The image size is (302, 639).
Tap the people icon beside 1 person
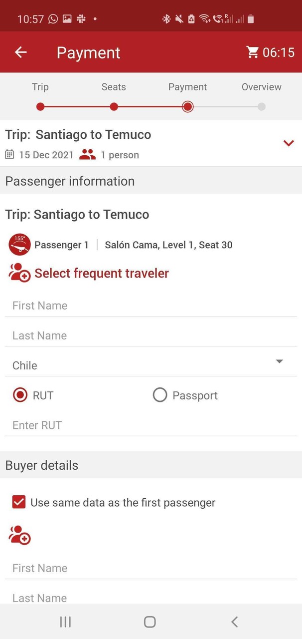[87, 155]
